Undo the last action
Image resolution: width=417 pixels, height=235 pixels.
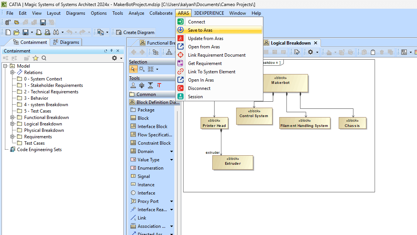point(69,32)
